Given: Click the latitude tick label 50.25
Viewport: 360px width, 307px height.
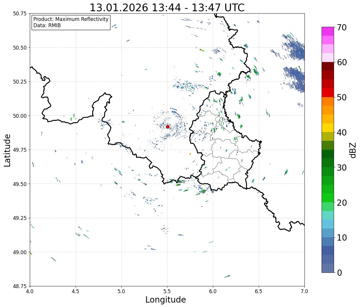Looking at the screenshot, I should click(20, 82).
